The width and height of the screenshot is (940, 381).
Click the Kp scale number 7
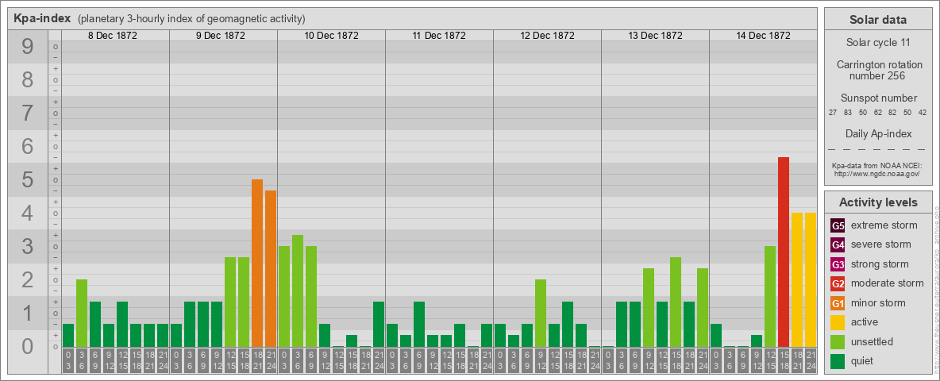pos(28,113)
